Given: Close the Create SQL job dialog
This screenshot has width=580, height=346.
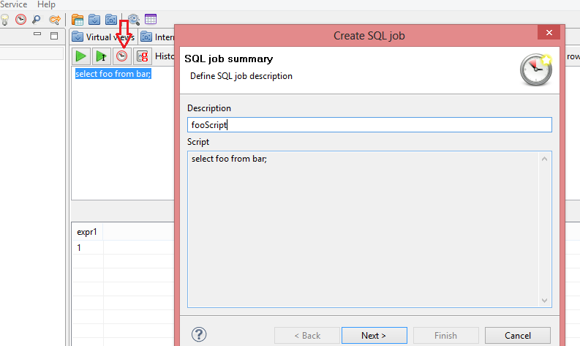Looking at the screenshot, I should point(549,33).
